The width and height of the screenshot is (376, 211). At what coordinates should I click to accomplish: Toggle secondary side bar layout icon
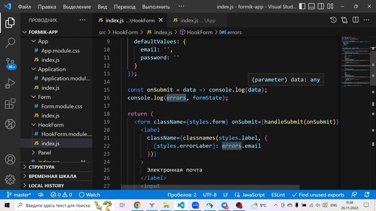click(321, 6)
